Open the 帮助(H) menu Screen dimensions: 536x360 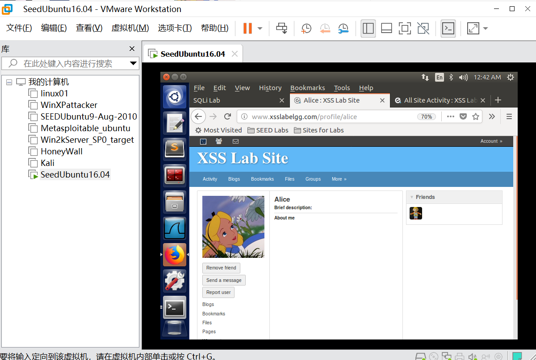[x=214, y=28]
